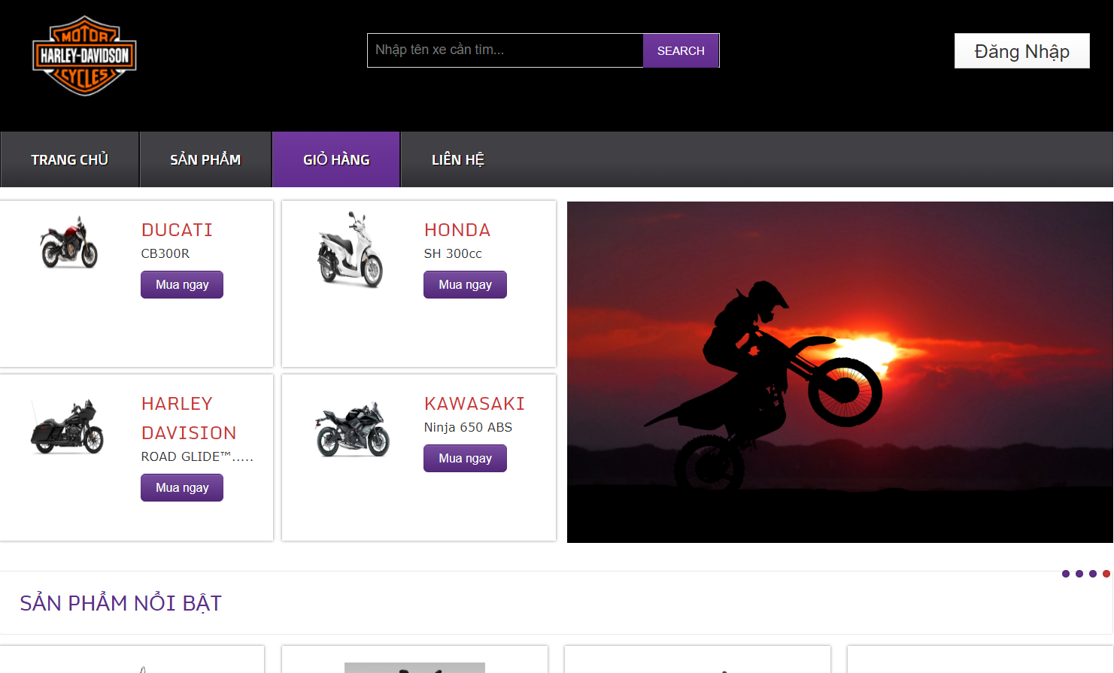Viewport: 1114px width, 673px height.
Task: Click the DUCATI brand heading
Action: point(178,230)
